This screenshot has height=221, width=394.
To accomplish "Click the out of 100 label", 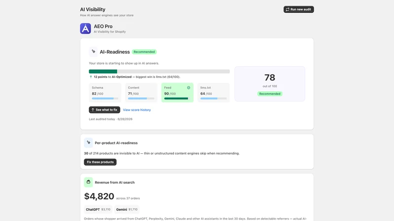I will [x=269, y=86].
